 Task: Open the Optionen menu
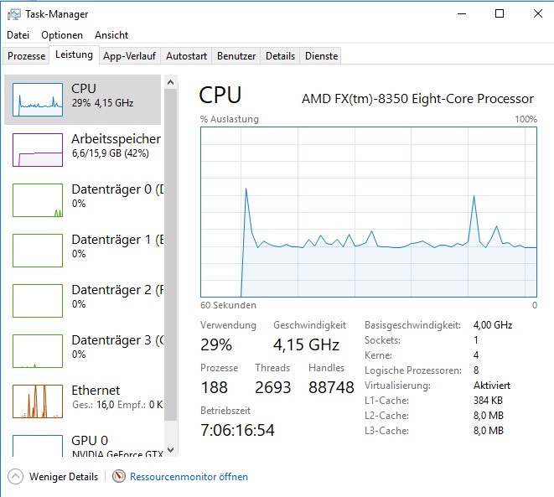[x=62, y=35]
